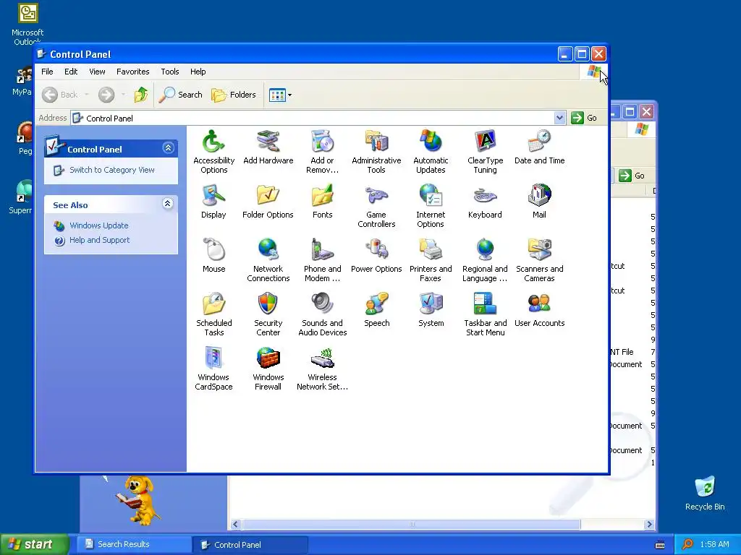The image size is (741, 555).
Task: Click the Go button in Control Panel
Action: coord(584,118)
